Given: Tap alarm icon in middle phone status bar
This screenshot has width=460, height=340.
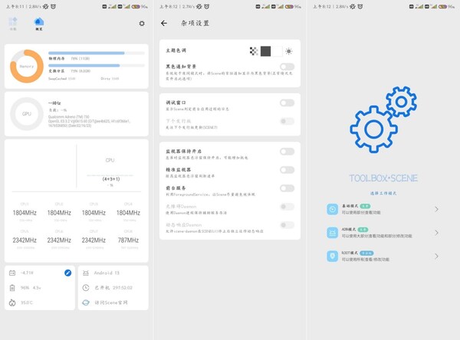Looking at the screenshot, I should (206, 6).
